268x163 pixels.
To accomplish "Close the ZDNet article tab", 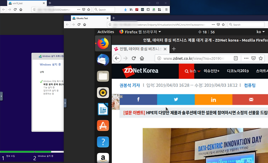I will [165, 49].
